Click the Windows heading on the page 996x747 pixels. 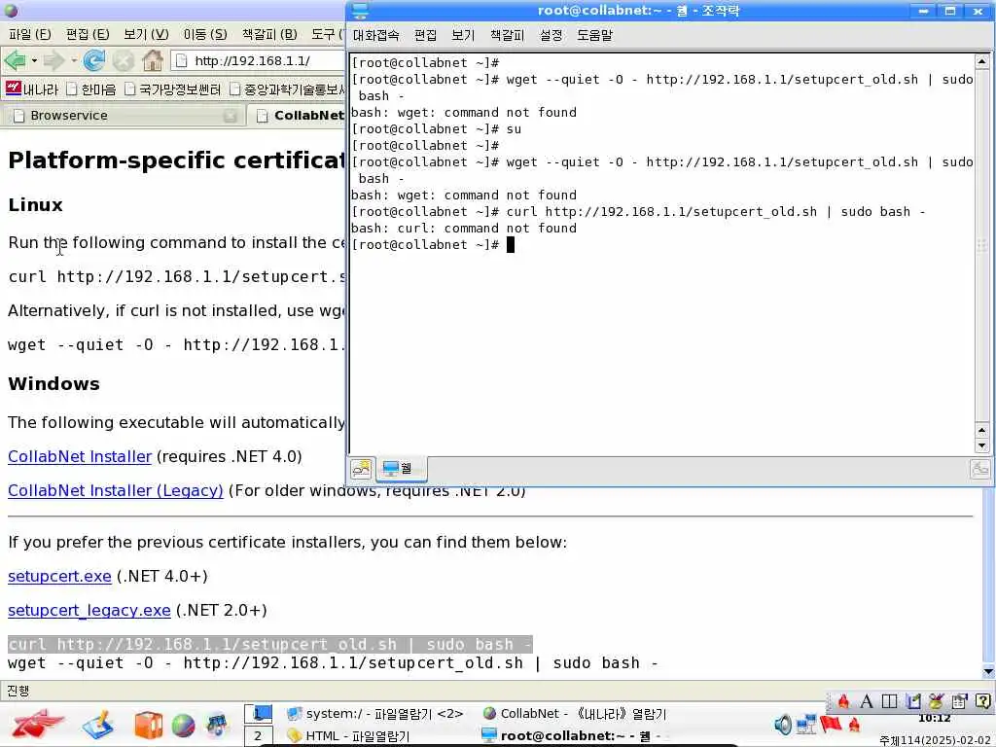pyautogui.click(x=54, y=383)
